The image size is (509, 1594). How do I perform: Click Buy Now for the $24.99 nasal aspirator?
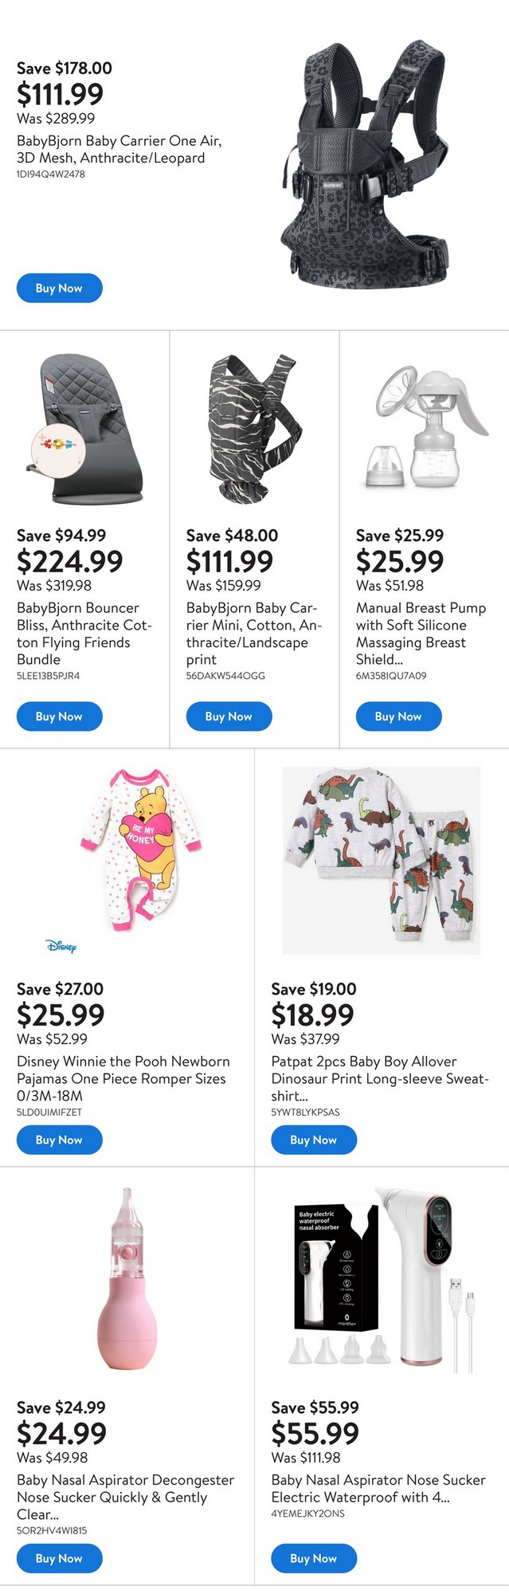[60, 1558]
